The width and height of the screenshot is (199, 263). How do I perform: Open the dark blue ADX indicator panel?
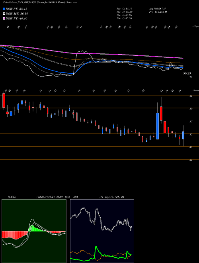coord(102,231)
